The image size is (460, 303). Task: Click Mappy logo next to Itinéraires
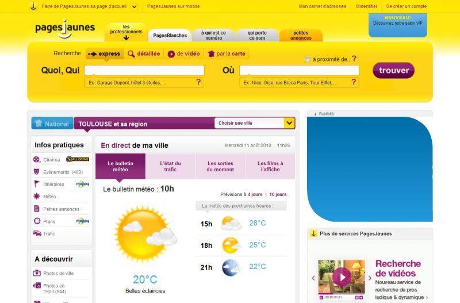pos(82,184)
